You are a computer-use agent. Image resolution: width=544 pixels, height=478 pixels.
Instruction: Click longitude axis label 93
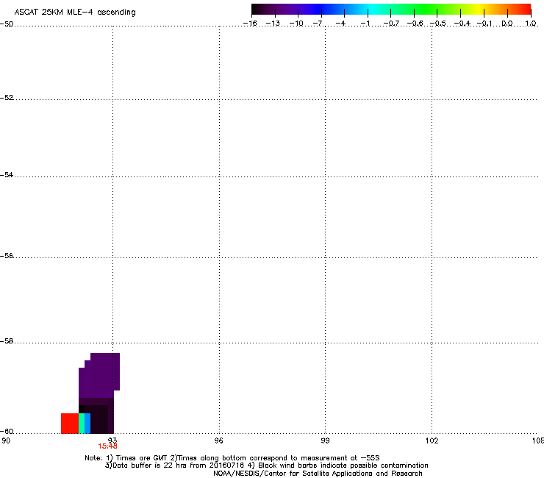[112, 440]
